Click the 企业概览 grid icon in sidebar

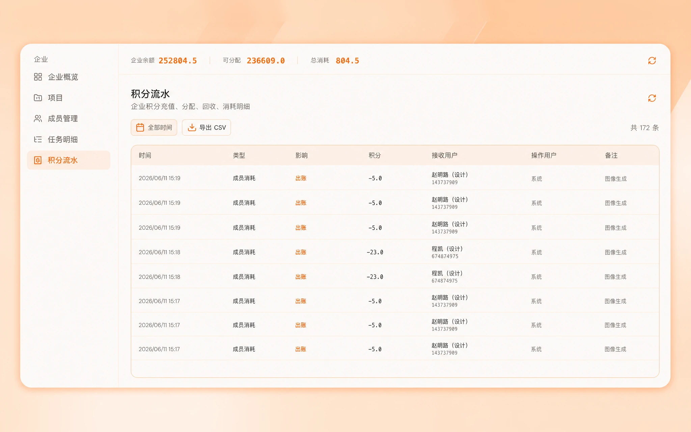[x=38, y=77]
